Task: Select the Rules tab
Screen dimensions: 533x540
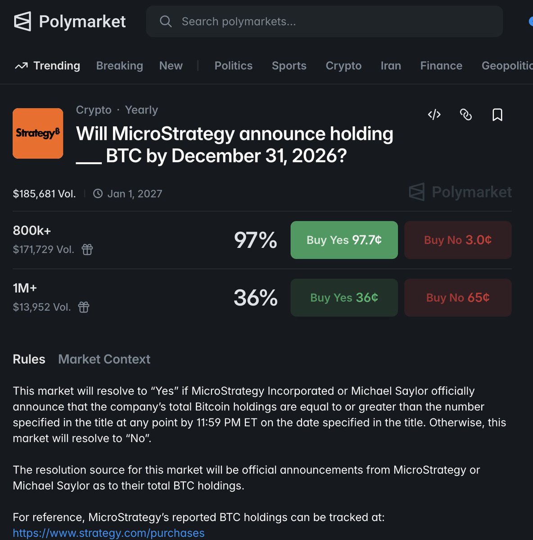Action: (29, 359)
